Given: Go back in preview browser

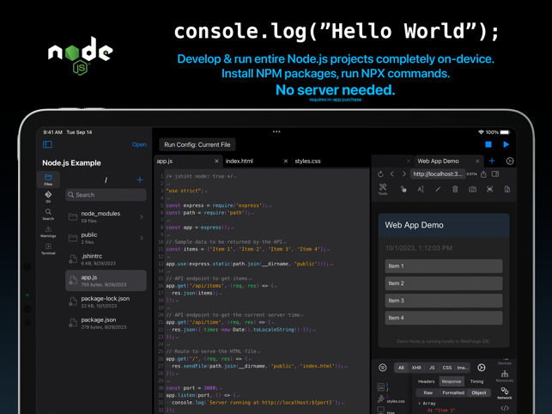Looking at the screenshot, I should (x=391, y=174).
